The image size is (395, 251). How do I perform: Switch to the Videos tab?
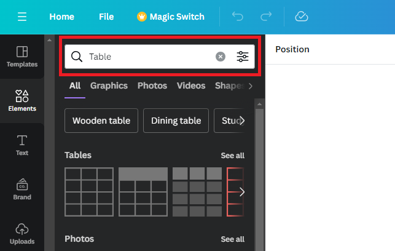point(191,86)
